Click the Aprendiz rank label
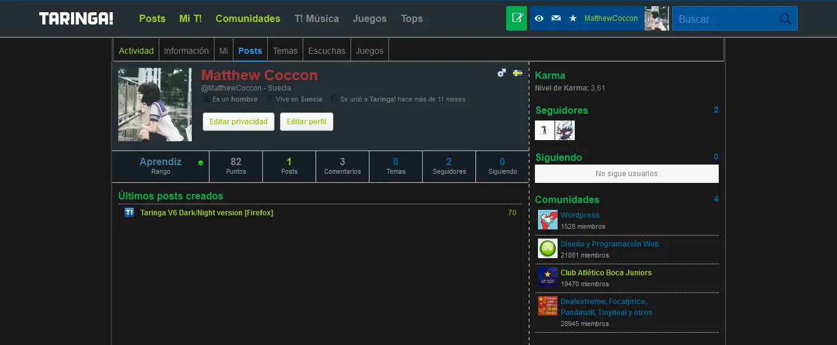Viewport: 837px width, 345px height. pos(161,162)
